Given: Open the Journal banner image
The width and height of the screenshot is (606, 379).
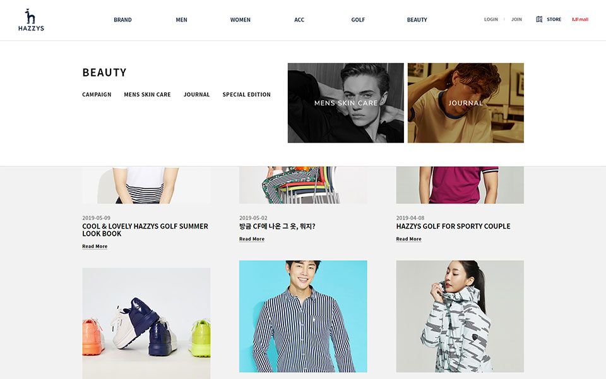Looking at the screenshot, I should pos(466,103).
